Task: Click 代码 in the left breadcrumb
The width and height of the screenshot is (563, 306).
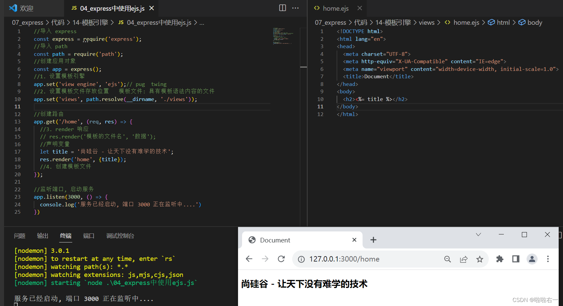Action: point(58,22)
